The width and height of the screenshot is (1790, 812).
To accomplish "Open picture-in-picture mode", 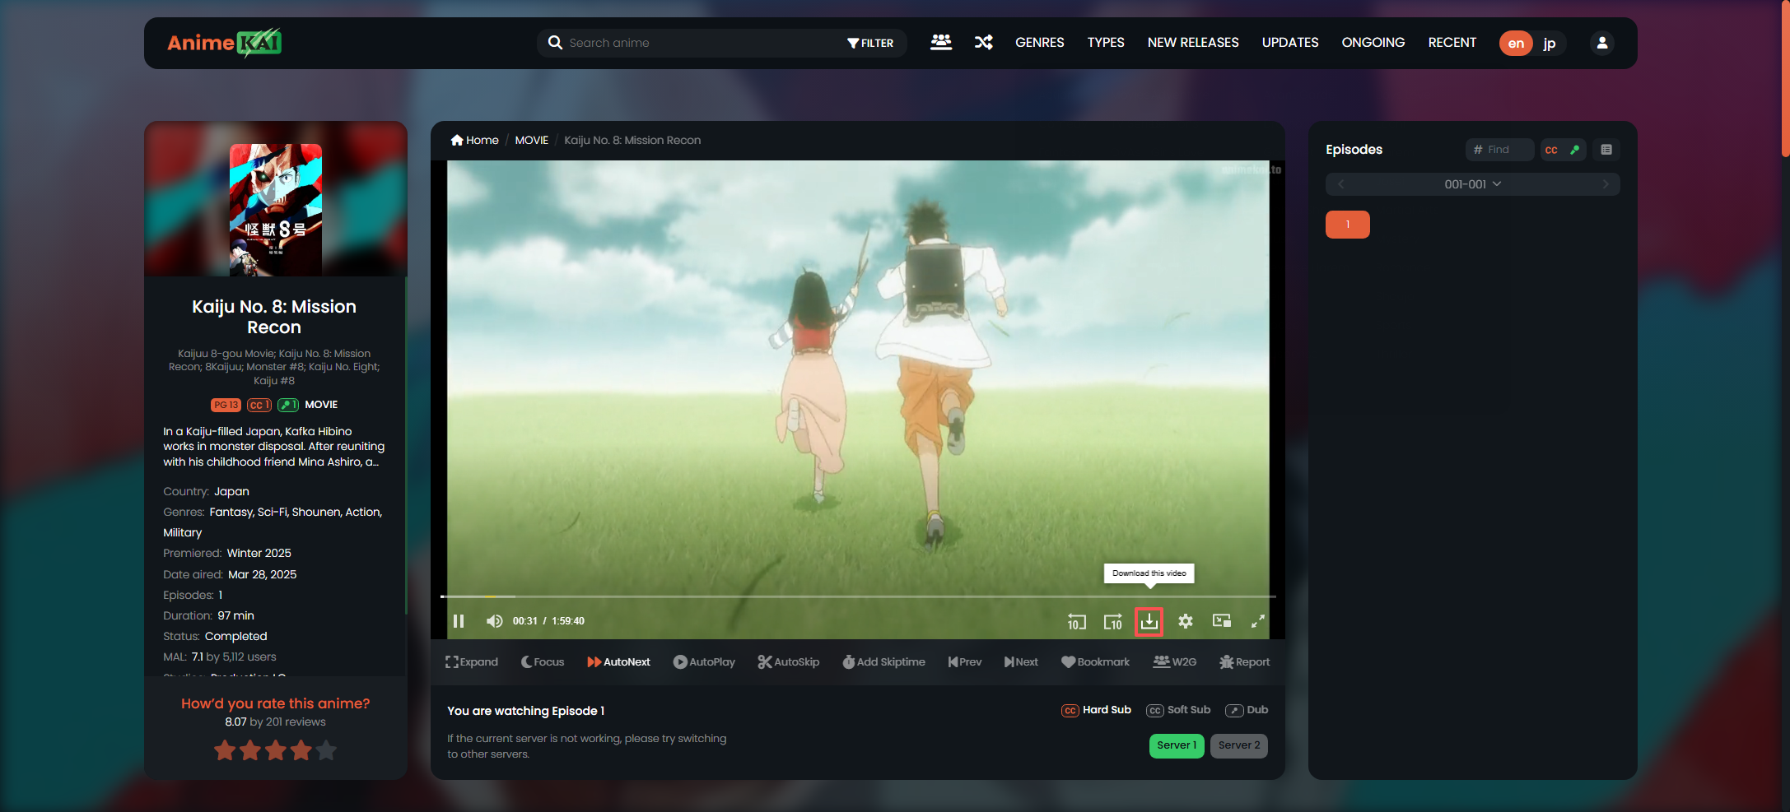I will 1221,621.
